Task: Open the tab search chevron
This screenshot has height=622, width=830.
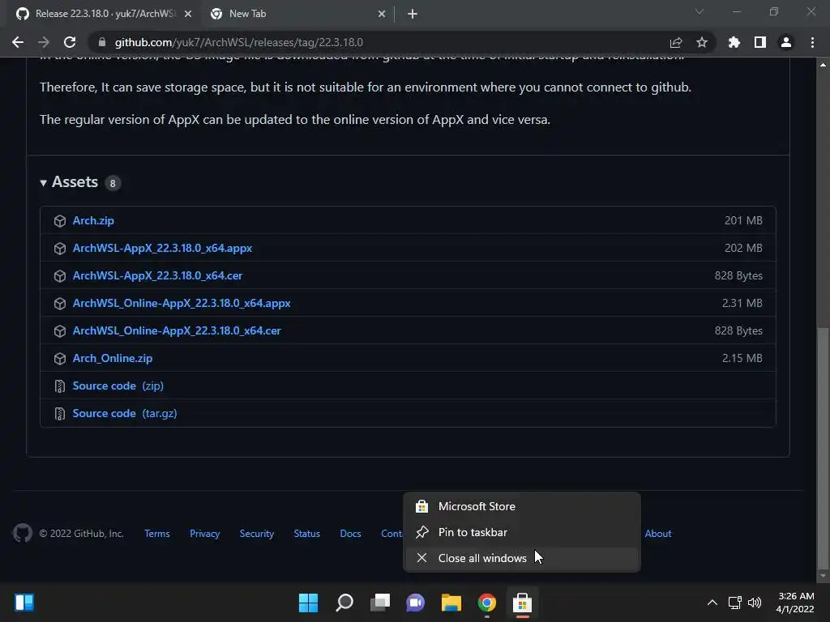Action: pos(700,11)
